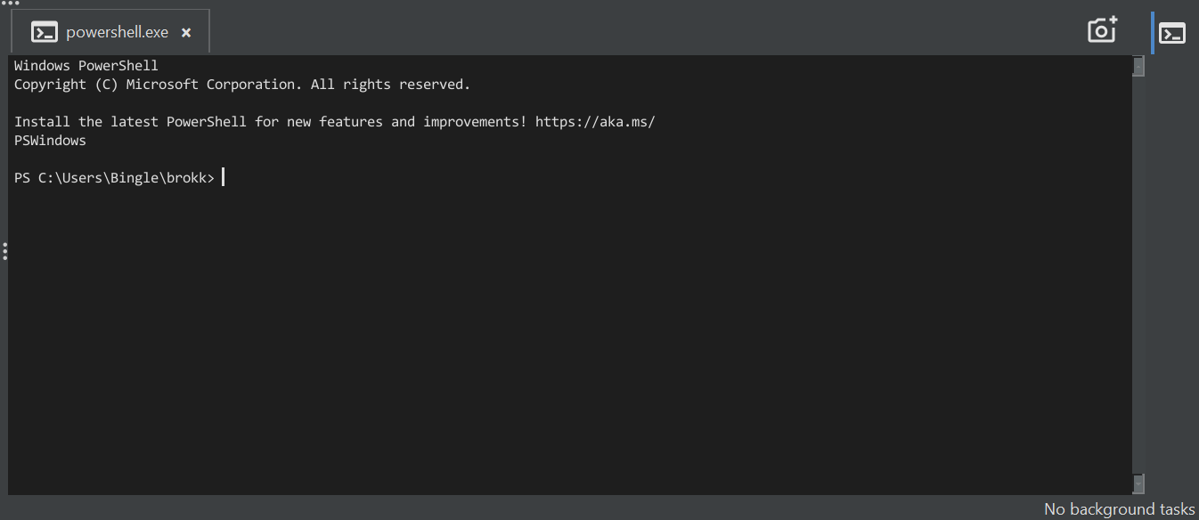
Task: Click the "PSWindows" text in terminal
Action: (50, 141)
